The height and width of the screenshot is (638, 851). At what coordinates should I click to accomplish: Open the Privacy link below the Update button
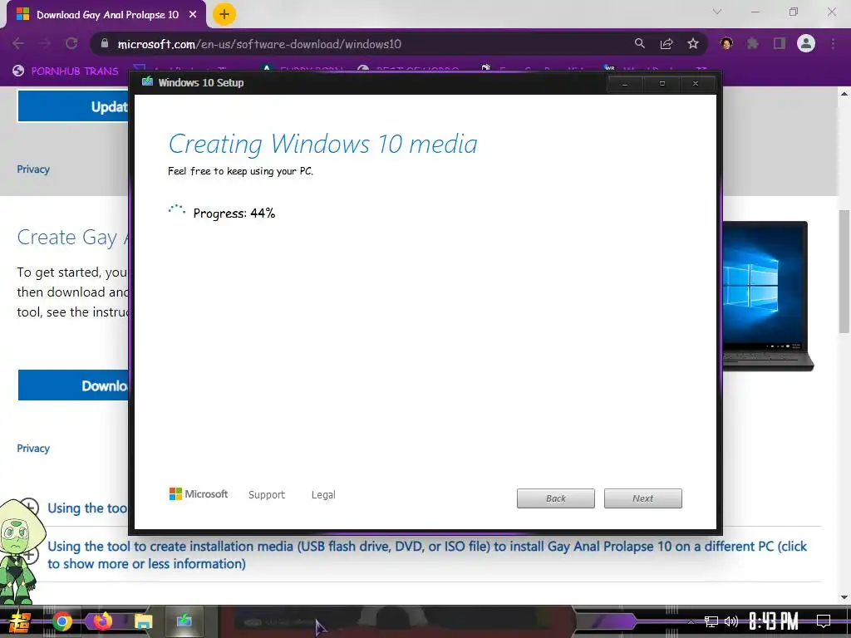33,169
